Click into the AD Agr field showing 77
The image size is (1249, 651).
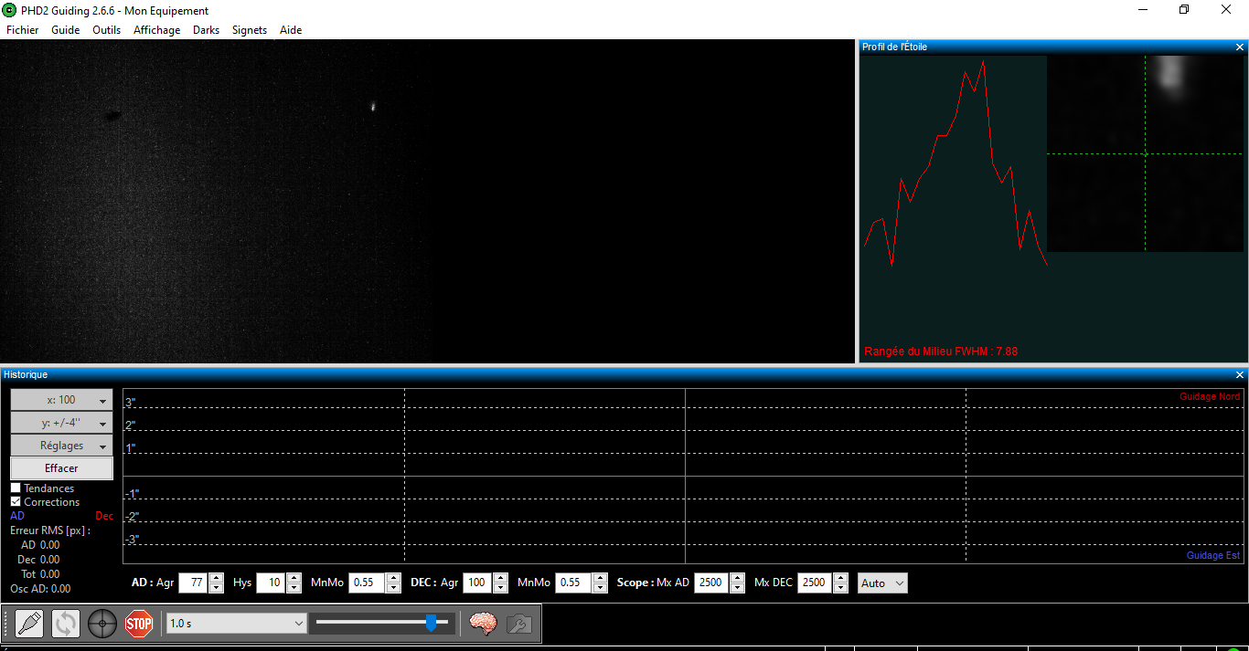(x=193, y=583)
